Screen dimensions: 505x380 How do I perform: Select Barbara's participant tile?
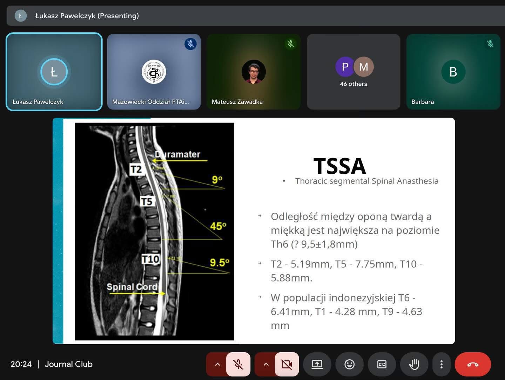pos(453,72)
